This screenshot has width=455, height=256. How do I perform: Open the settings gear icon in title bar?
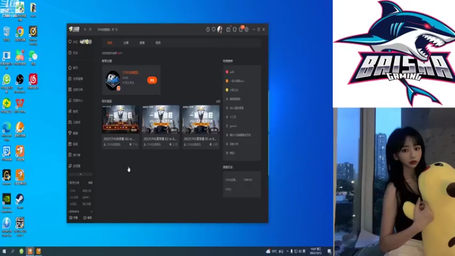pos(247,30)
